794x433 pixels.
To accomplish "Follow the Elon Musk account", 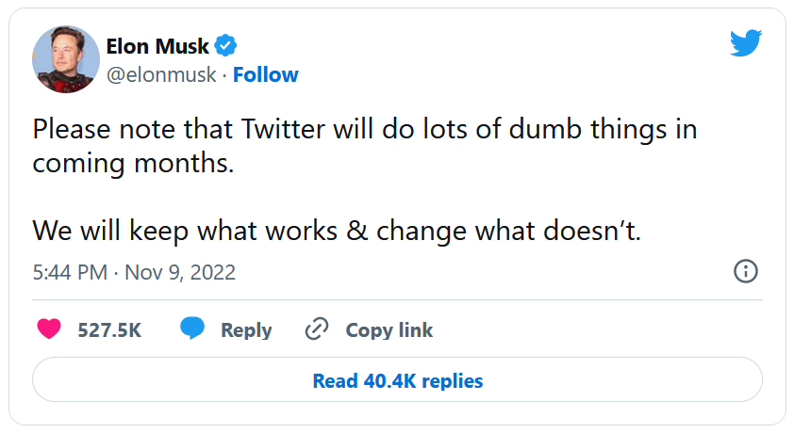I will tap(266, 75).
